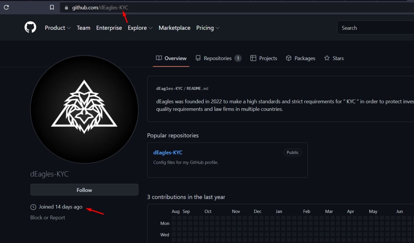Click the repo icon beside Repositories
The height and width of the screenshot is (243, 414).
click(x=198, y=58)
